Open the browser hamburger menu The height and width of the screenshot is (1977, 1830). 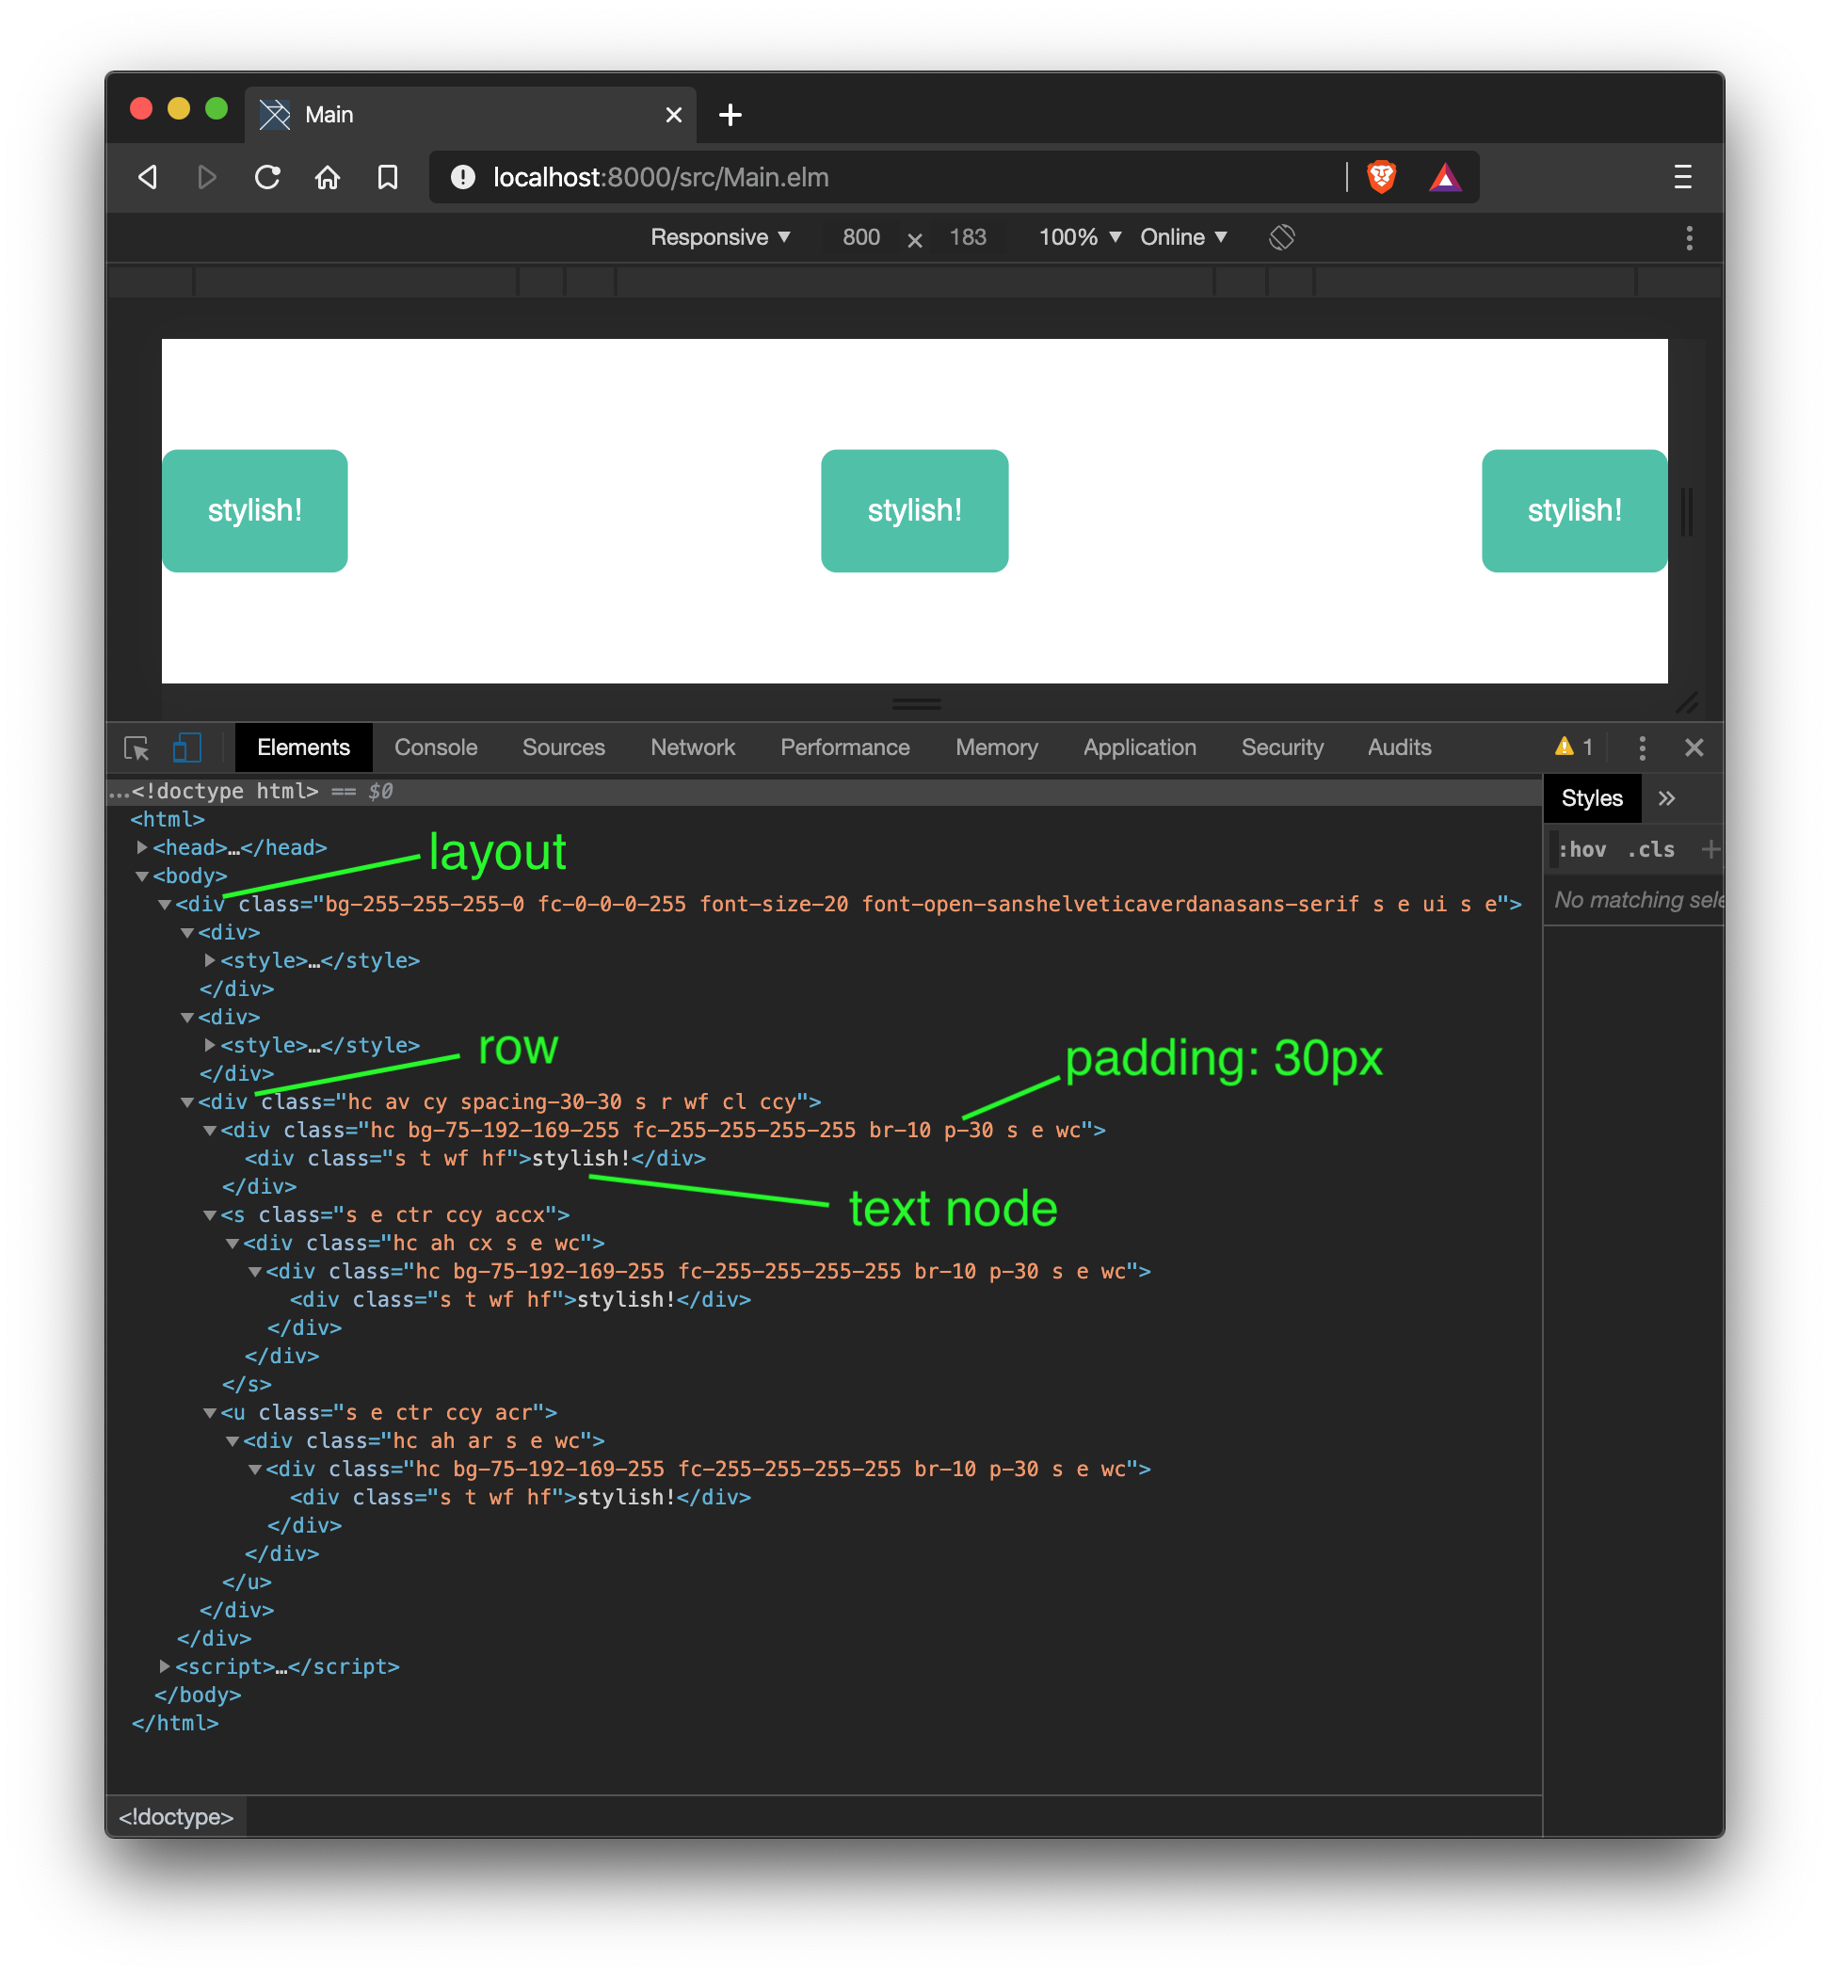1682,177
